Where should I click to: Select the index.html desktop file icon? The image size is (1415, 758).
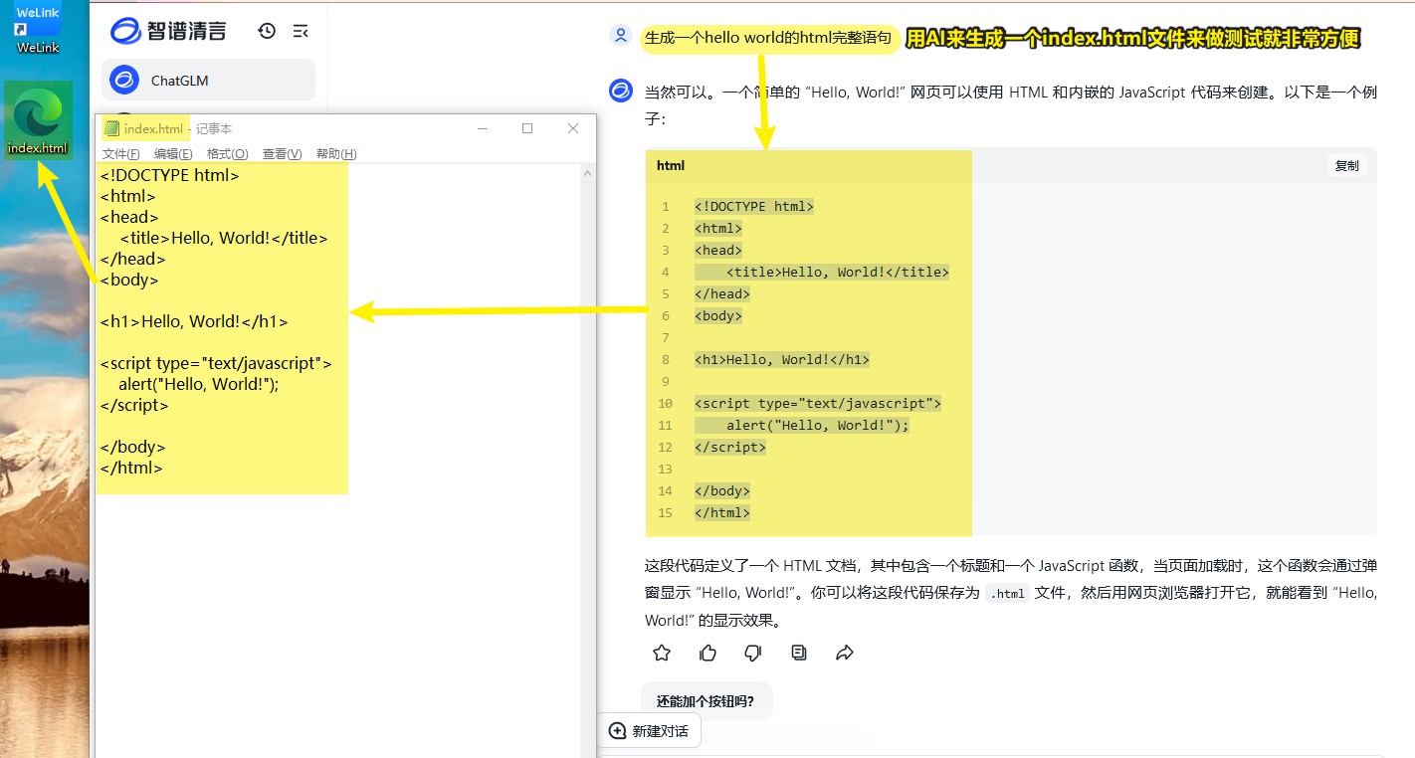pos(38,119)
